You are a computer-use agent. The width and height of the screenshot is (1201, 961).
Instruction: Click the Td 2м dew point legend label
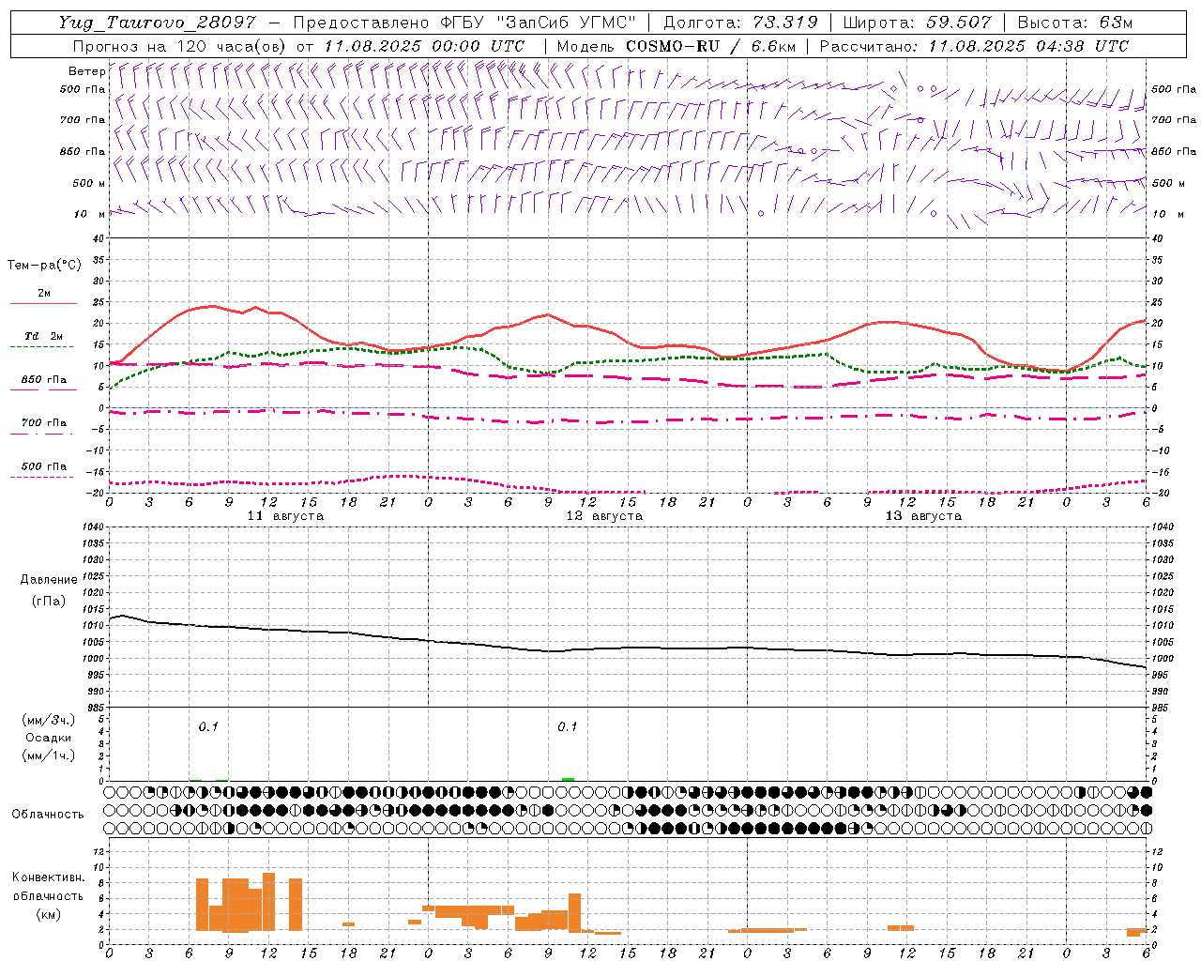tap(44, 336)
